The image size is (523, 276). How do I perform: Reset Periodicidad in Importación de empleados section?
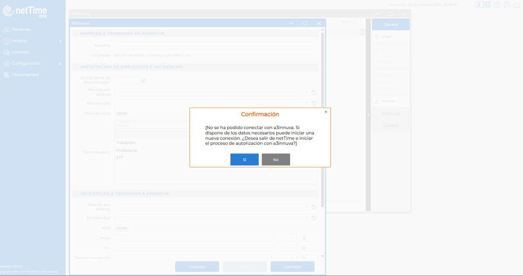313,103
